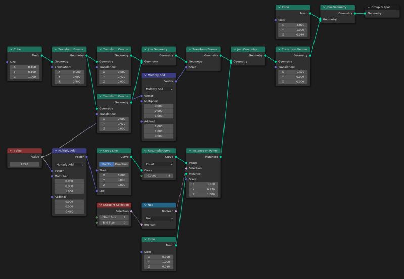Click the Geometry input socket on Group Output
Screen dimensions: 404x279
click(365, 13)
